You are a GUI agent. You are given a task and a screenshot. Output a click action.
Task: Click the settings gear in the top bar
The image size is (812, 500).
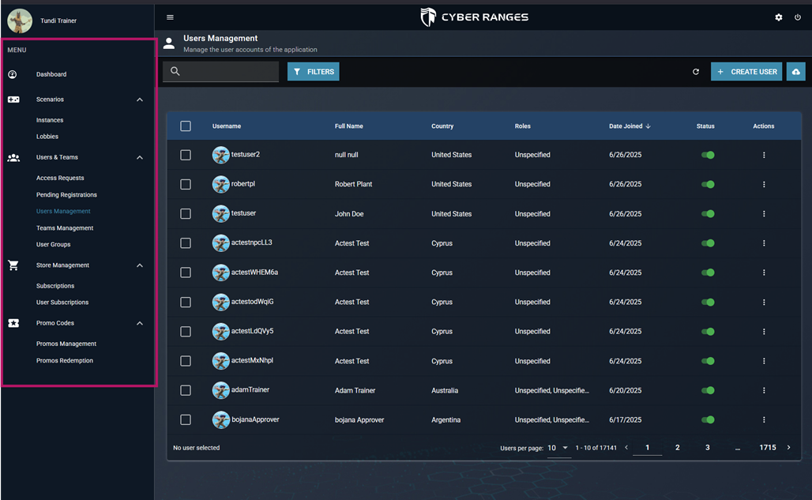(x=778, y=17)
